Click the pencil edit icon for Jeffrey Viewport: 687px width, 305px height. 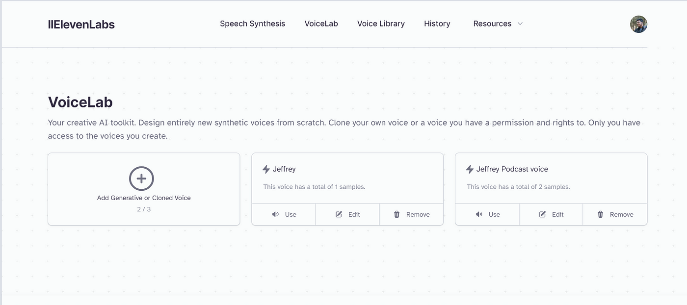tap(339, 214)
